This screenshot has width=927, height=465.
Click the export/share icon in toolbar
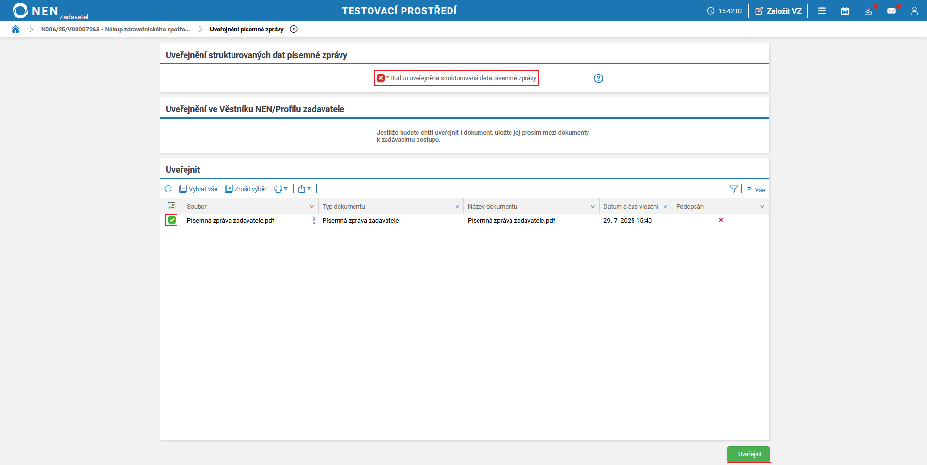[x=302, y=189]
